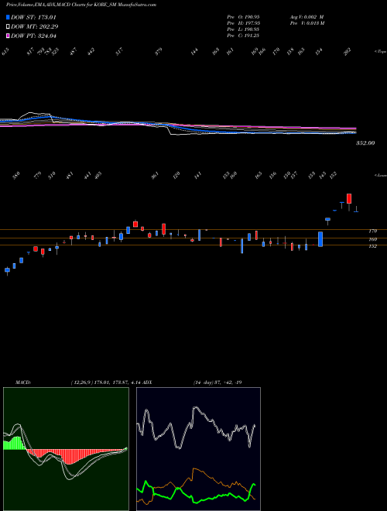Click the 169 level label
Screen dimensions: 387x511
(372, 239)
